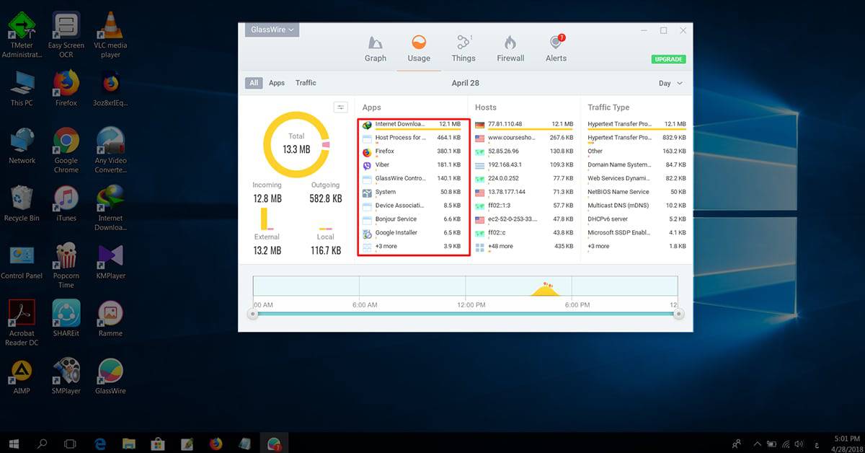This screenshot has height=453, width=865.
Task: Click the System app icon
Action: tap(367, 193)
